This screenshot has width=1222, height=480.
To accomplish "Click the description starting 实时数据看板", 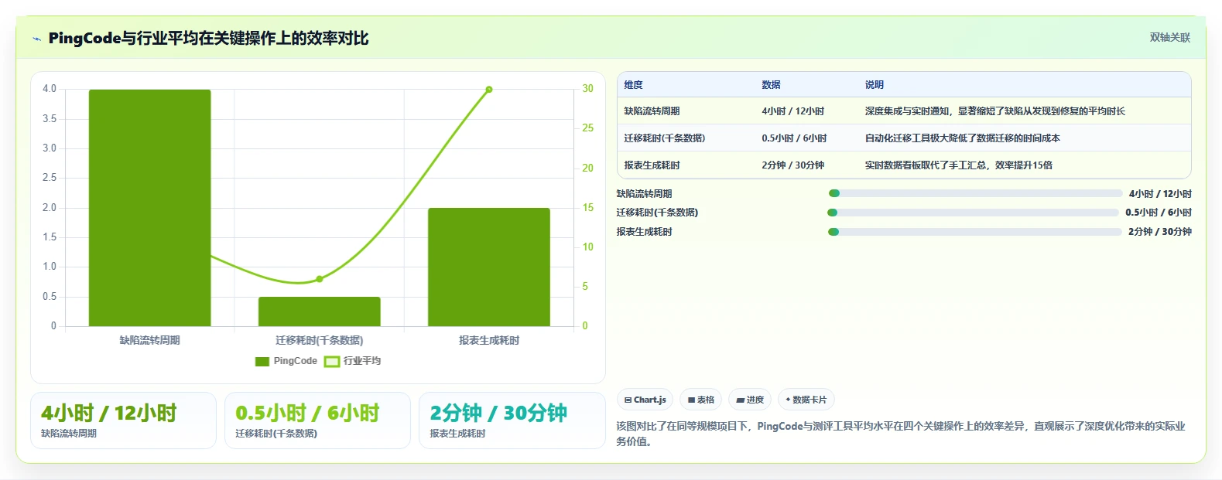I will point(958,165).
